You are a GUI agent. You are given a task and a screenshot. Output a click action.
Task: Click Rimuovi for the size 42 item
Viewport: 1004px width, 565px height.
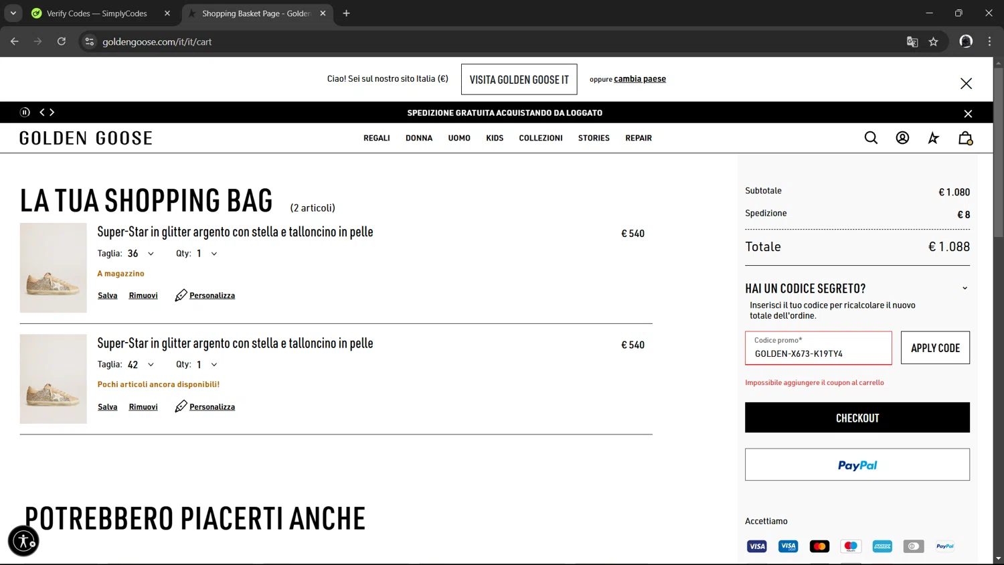click(x=143, y=407)
